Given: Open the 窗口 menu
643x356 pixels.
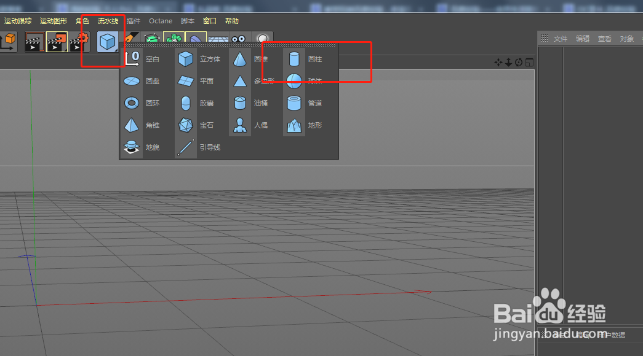Looking at the screenshot, I should [x=210, y=21].
